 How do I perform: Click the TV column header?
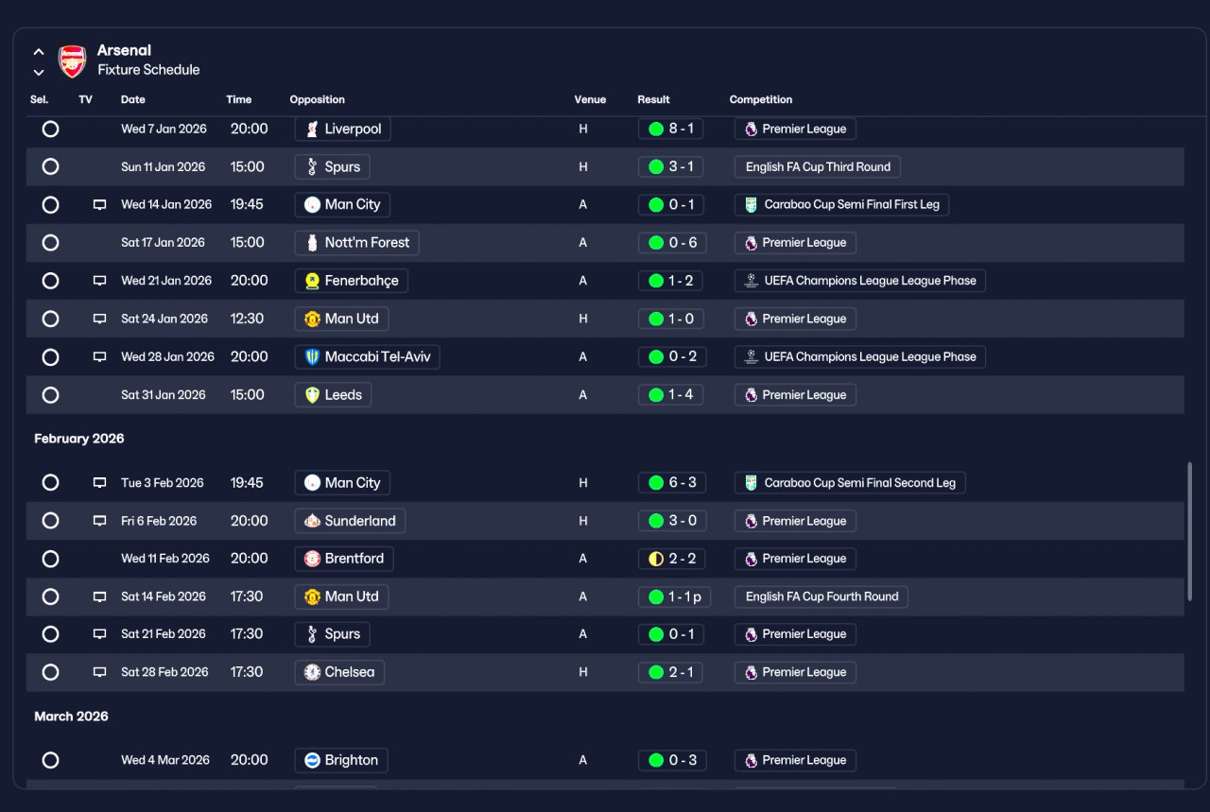(x=86, y=99)
